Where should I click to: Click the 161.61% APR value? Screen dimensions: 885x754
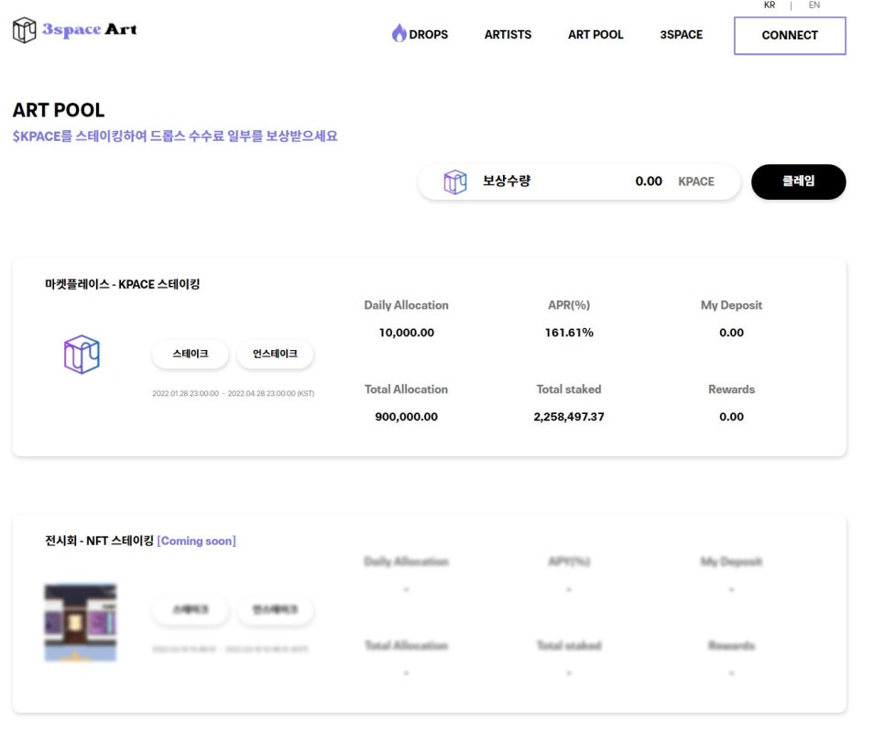pyautogui.click(x=569, y=333)
